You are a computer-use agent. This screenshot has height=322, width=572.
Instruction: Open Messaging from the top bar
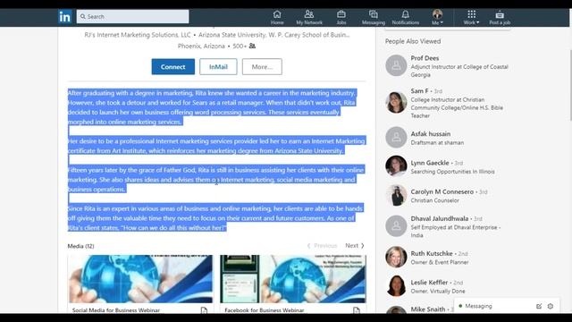(374, 18)
